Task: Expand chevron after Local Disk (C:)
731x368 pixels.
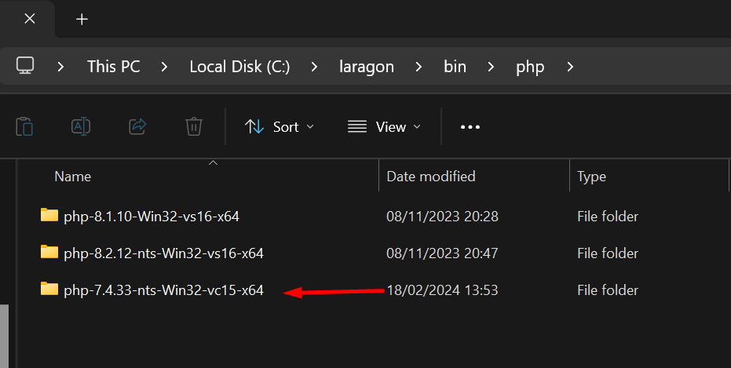Action: pyautogui.click(x=314, y=67)
